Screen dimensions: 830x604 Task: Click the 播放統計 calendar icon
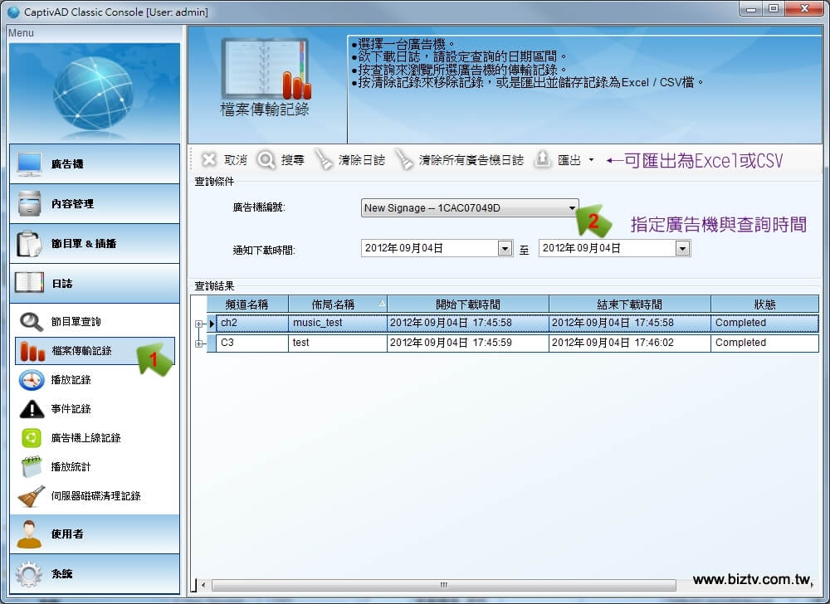(x=32, y=467)
